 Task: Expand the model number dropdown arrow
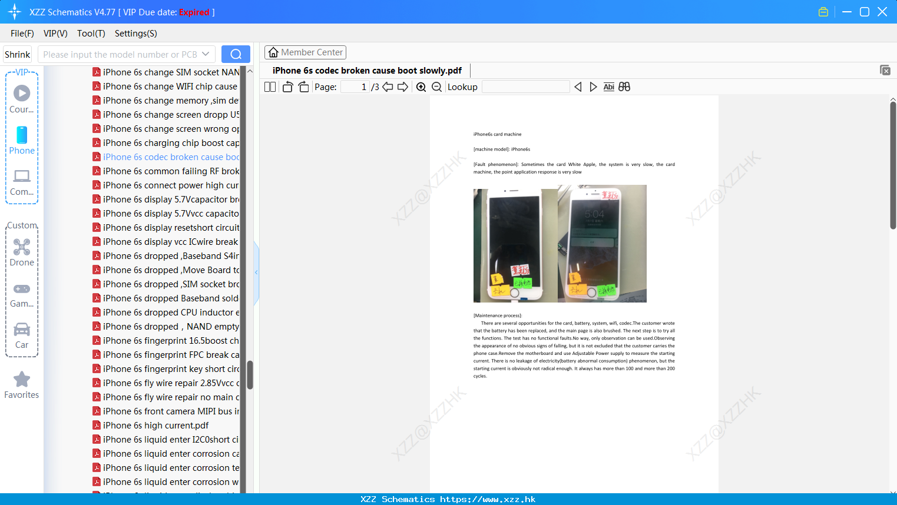point(206,54)
